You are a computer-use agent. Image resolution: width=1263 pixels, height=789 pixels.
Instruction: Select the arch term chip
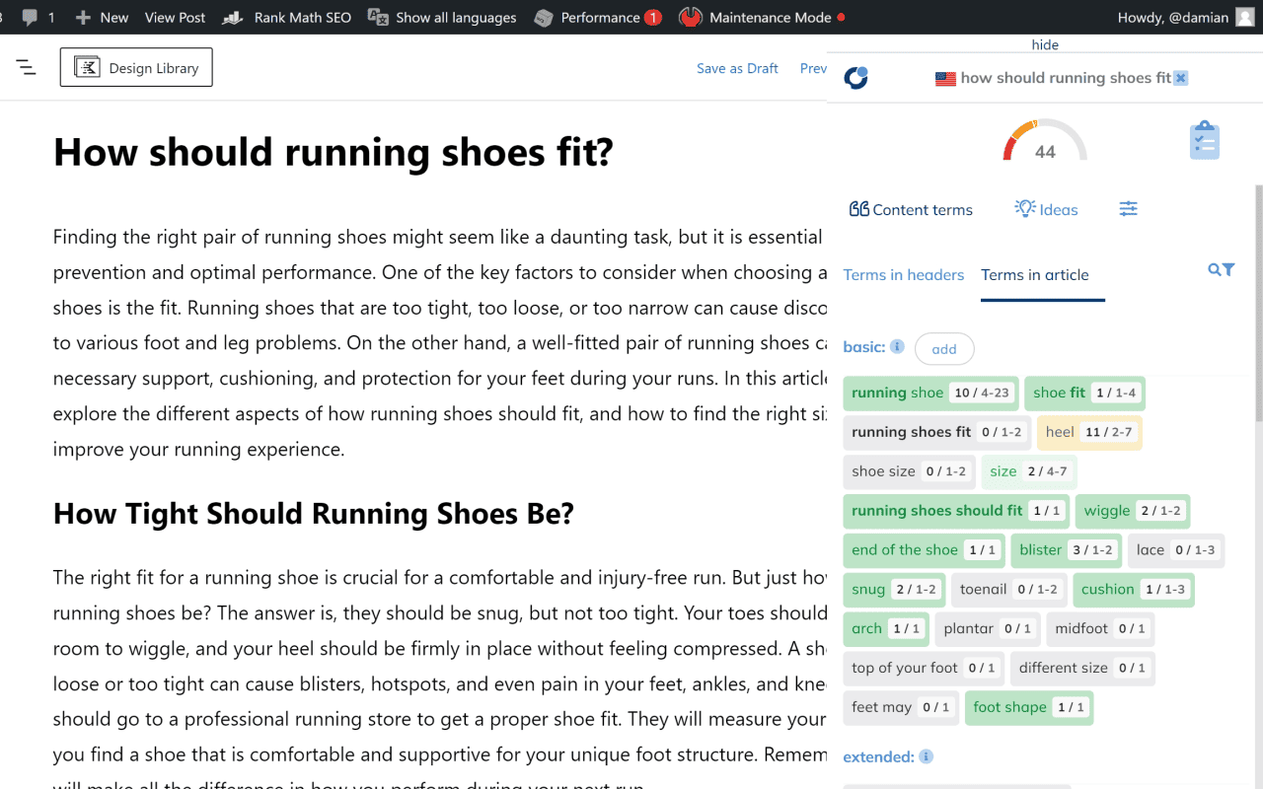point(885,629)
